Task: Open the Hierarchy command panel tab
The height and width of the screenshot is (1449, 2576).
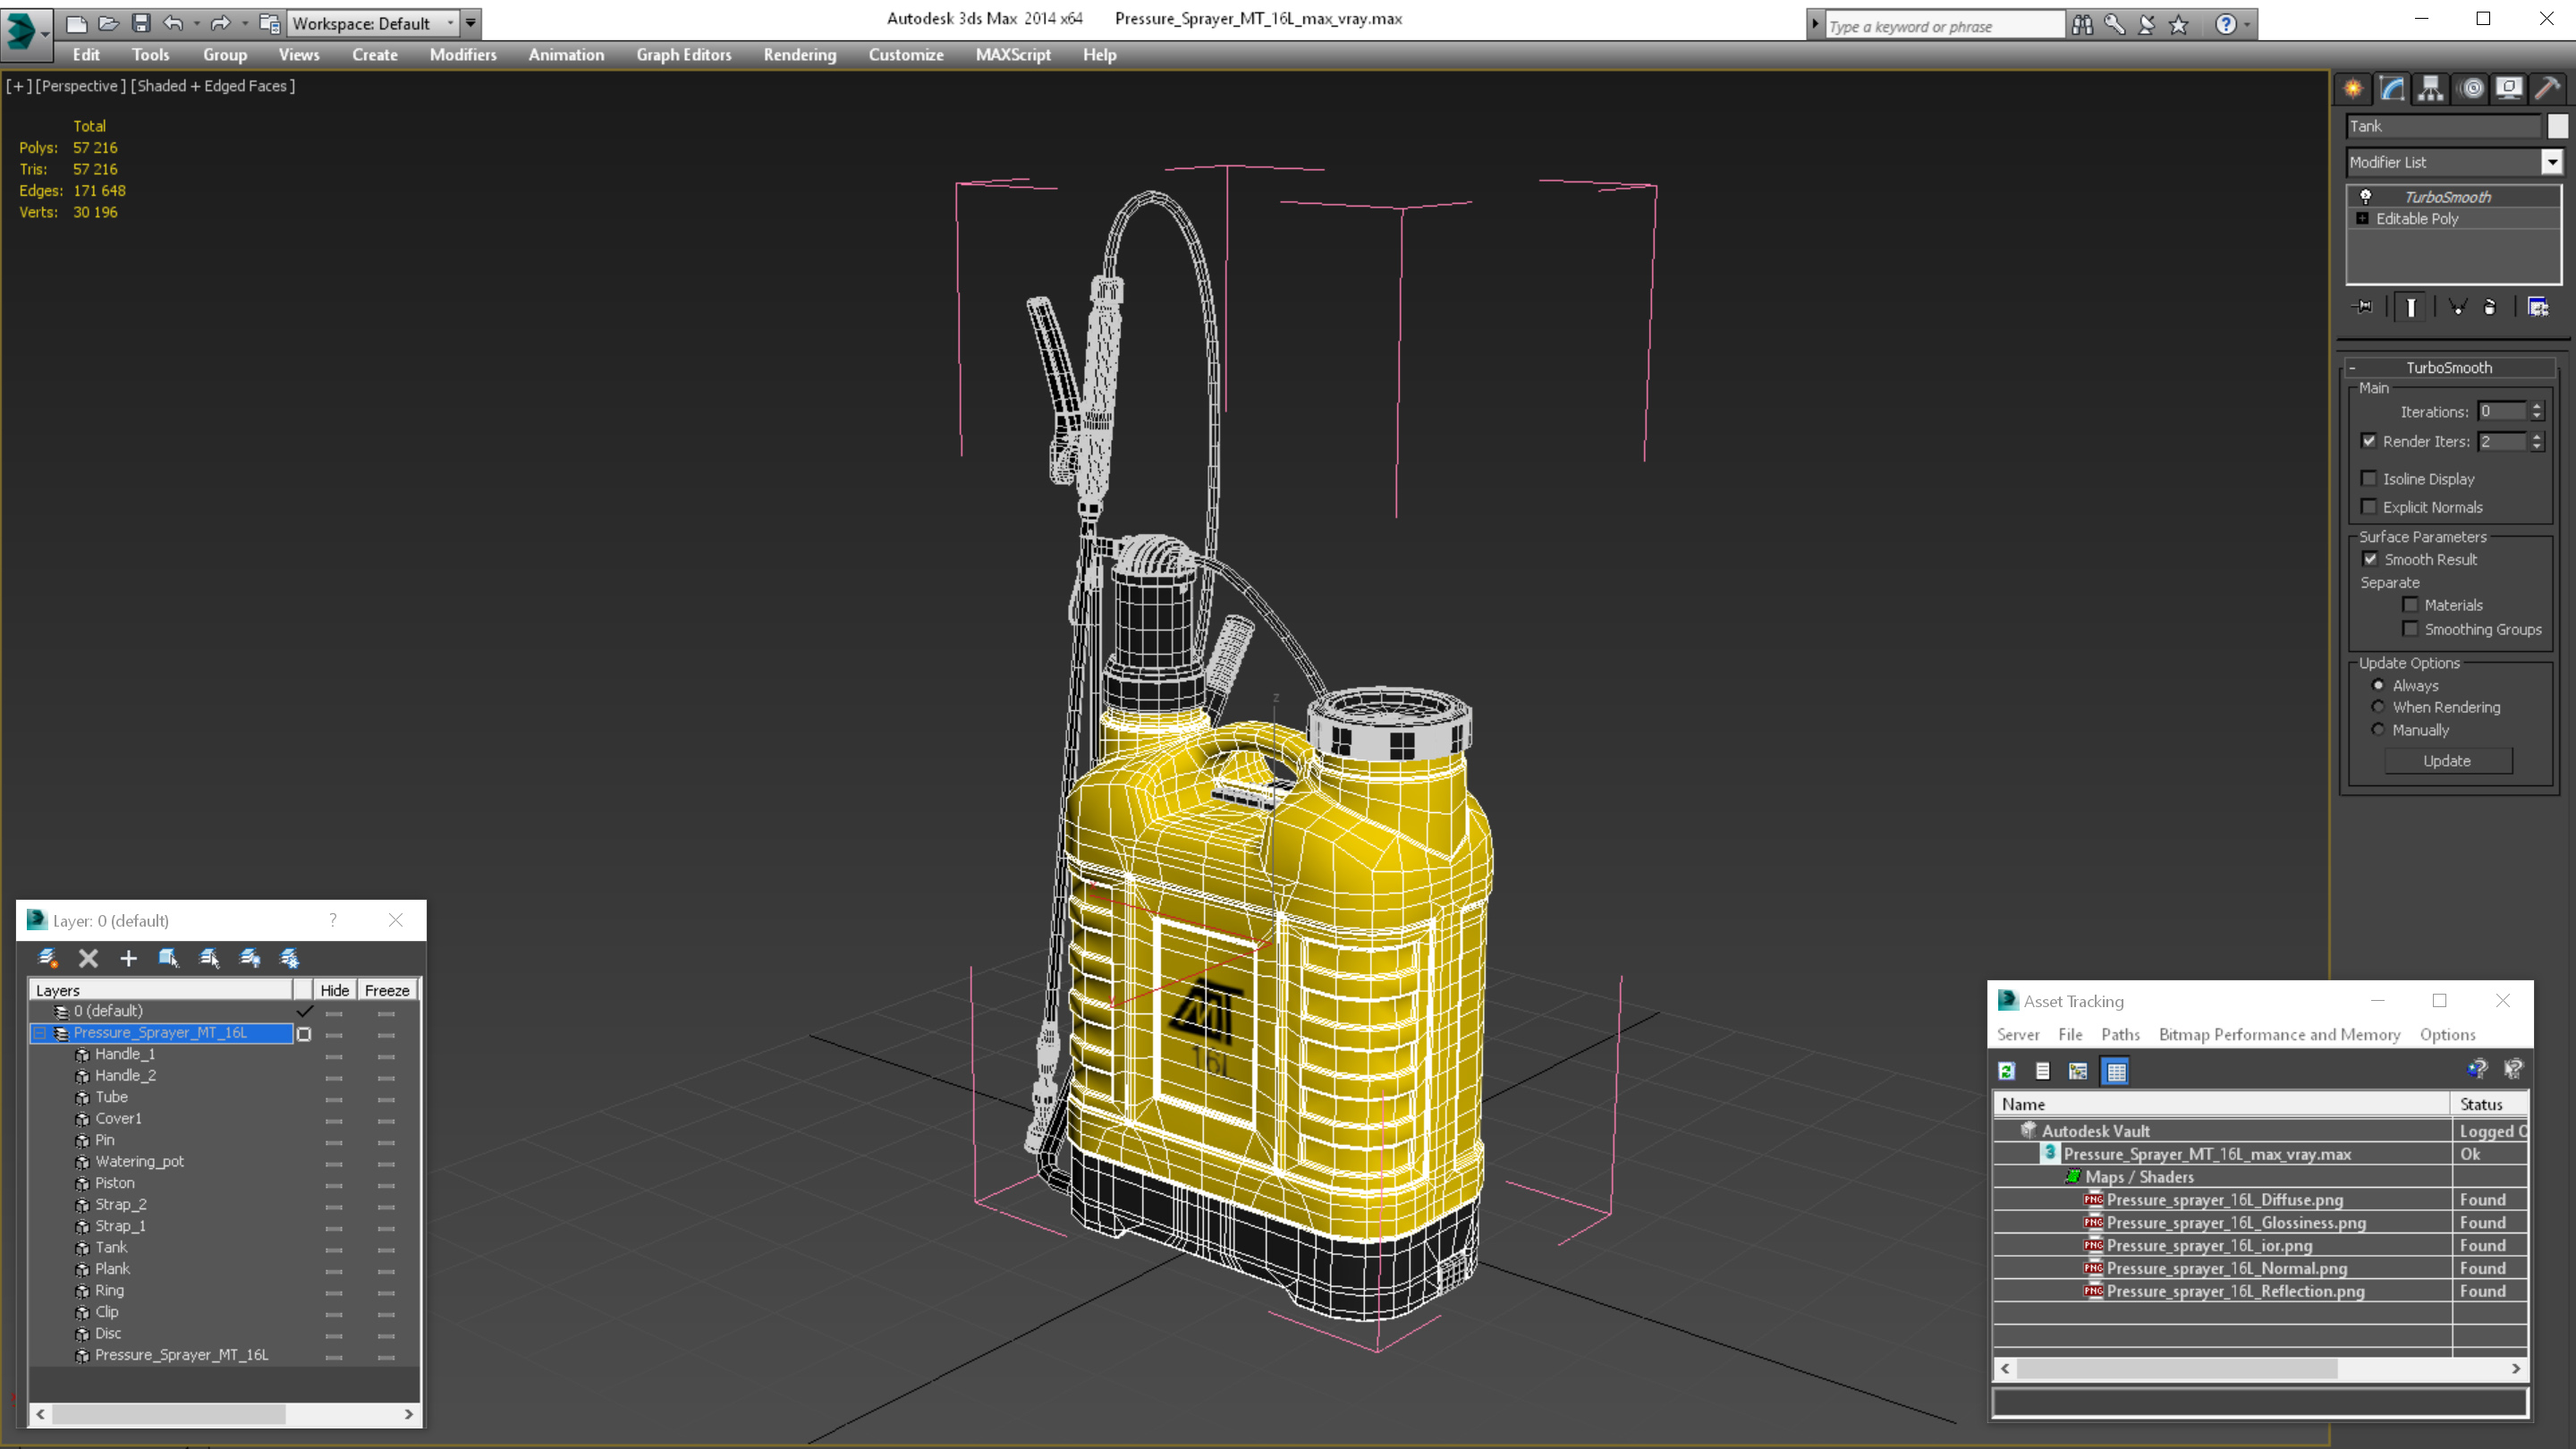Action: click(2431, 88)
